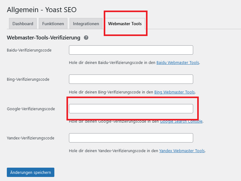Click the Bing-Verifizierungscode label
The width and height of the screenshot is (241, 181).
[28, 79]
